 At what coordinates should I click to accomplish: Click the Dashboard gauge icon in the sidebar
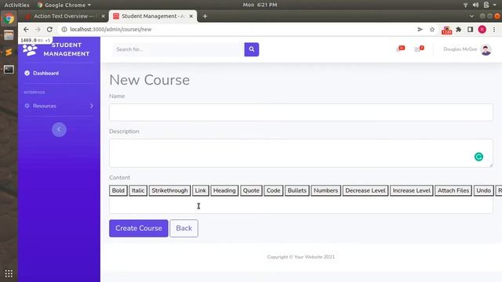tap(27, 73)
